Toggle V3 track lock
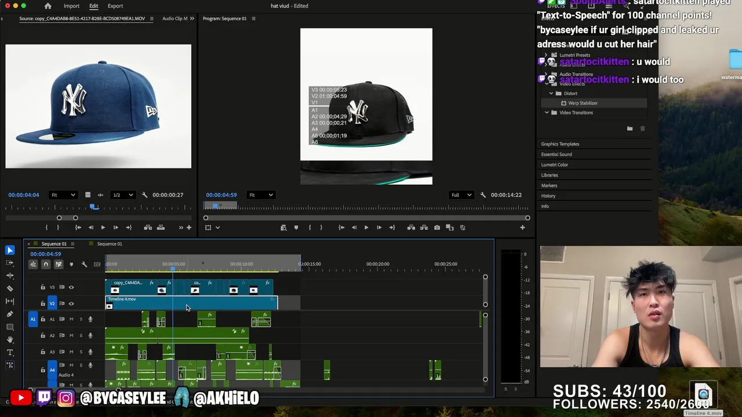 pos(42,287)
